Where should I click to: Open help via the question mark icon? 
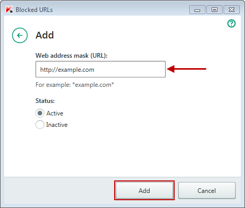tap(231, 23)
